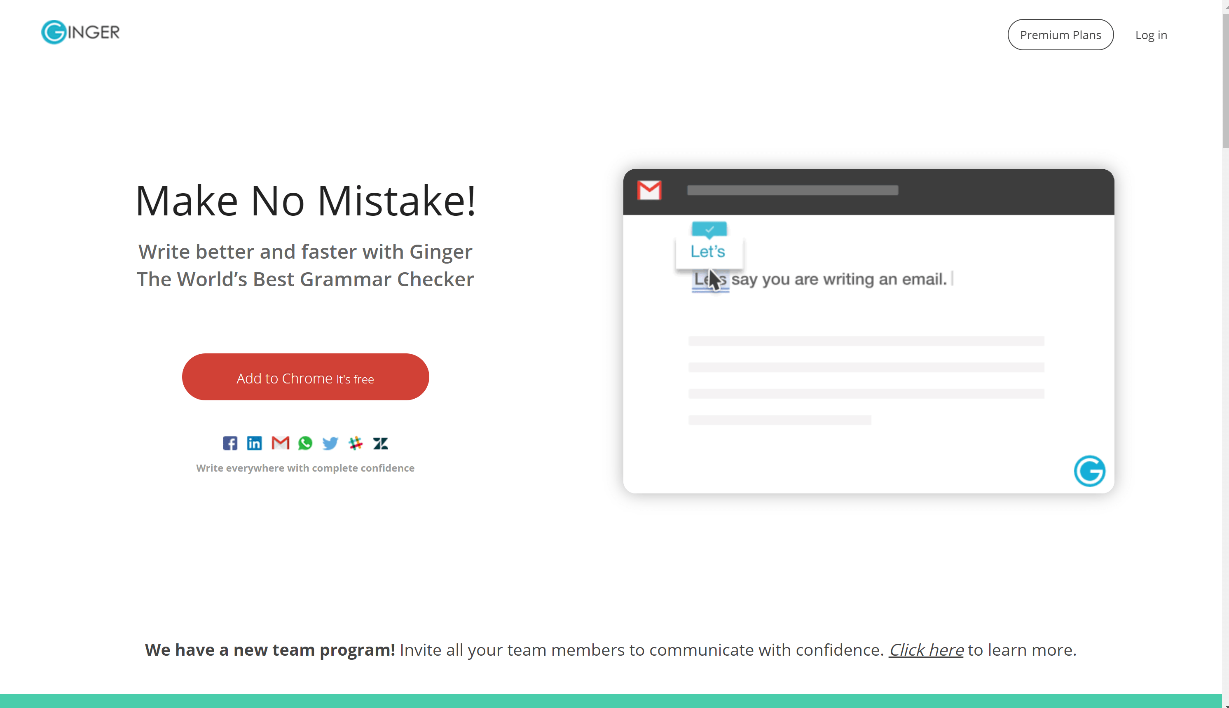Click the email demo subject bar placeholder

point(792,190)
